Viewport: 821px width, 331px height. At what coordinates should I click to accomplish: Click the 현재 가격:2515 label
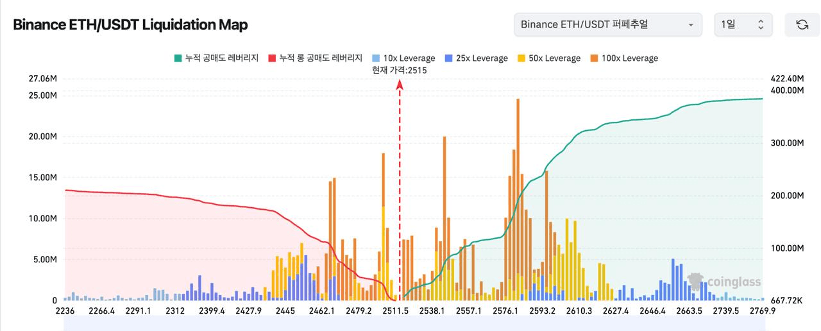[x=400, y=70]
